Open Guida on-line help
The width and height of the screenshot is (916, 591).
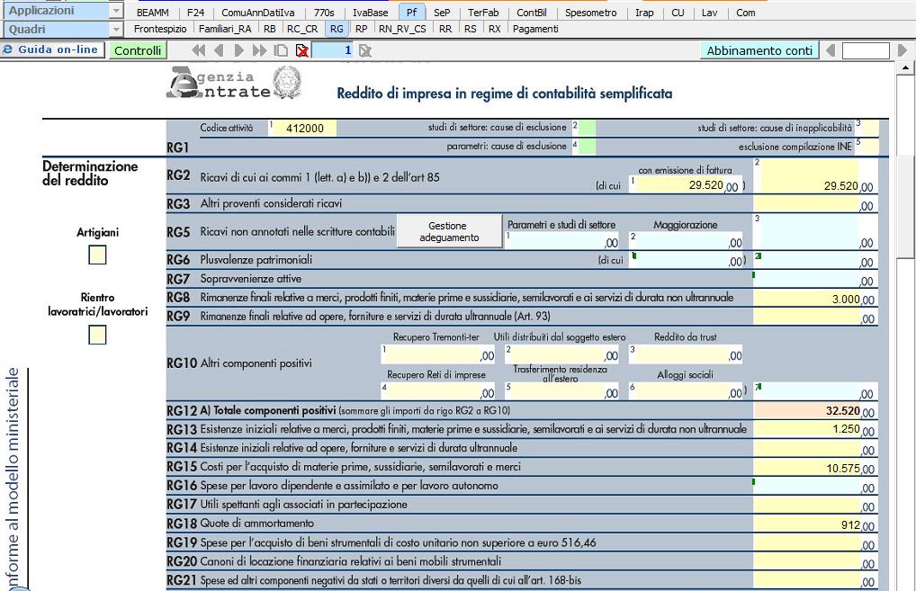pos(51,49)
